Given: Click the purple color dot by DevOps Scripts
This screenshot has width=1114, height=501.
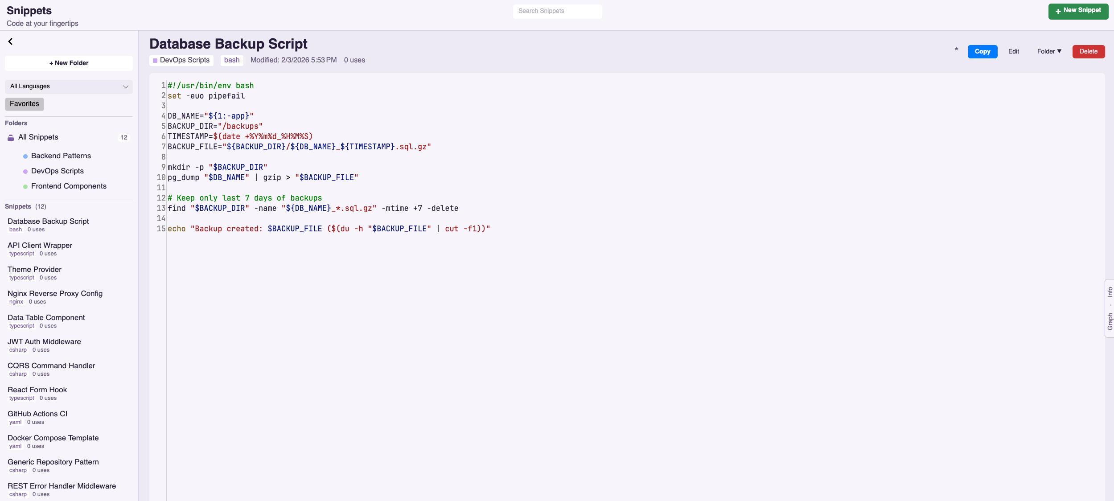Looking at the screenshot, I should point(25,171).
